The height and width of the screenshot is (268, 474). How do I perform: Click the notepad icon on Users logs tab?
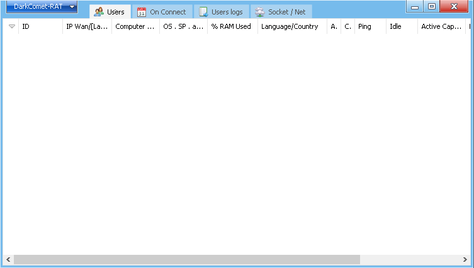click(x=203, y=12)
